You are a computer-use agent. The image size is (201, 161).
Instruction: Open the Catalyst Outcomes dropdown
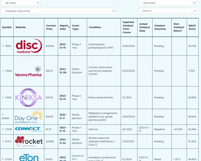pyautogui.click(x=58, y=11)
